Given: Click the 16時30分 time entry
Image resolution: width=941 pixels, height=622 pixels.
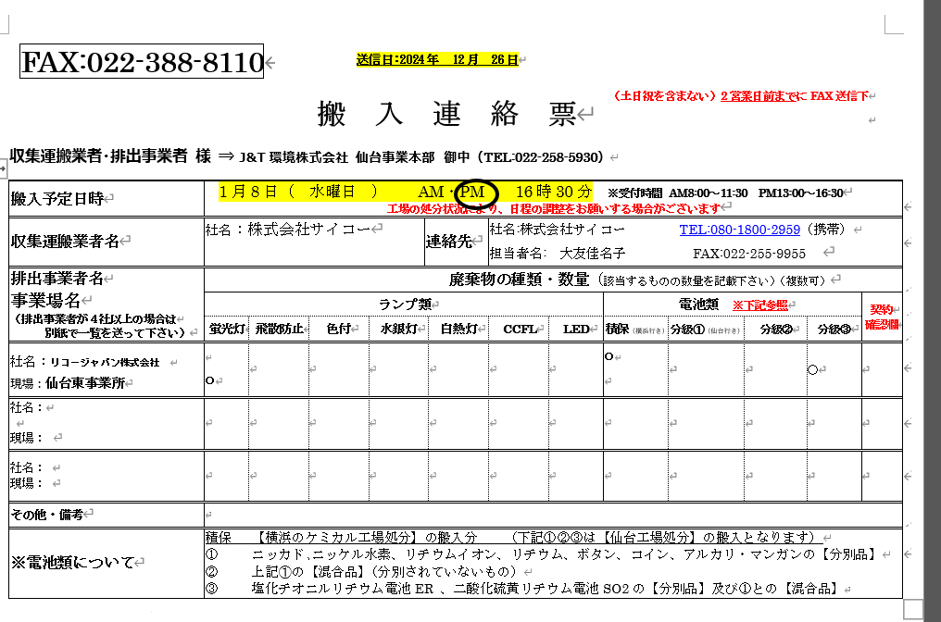Looking at the screenshot, I should coord(554,192).
